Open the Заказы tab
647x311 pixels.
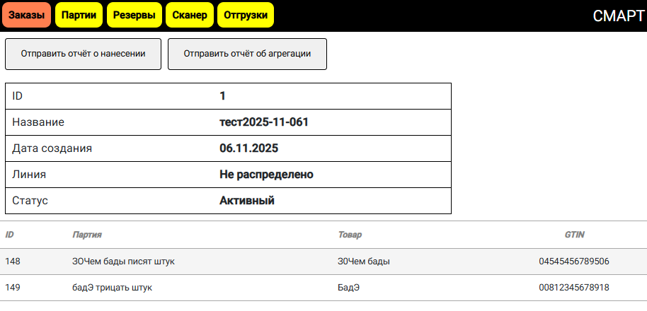[27, 15]
